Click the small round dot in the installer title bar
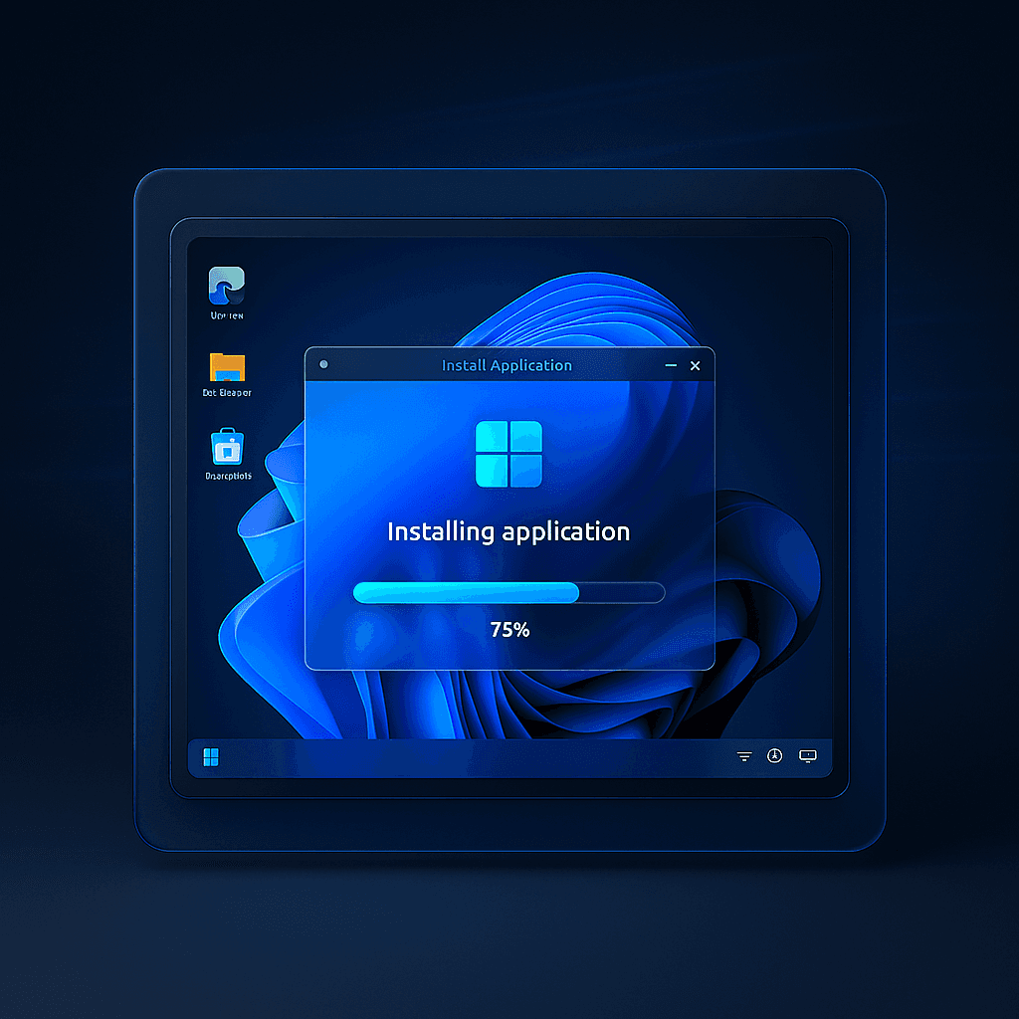Image resolution: width=1019 pixels, height=1019 pixels. coord(323,364)
